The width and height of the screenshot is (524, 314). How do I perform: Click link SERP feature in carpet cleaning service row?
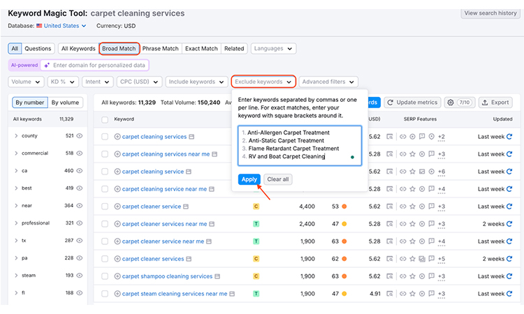click(403, 172)
